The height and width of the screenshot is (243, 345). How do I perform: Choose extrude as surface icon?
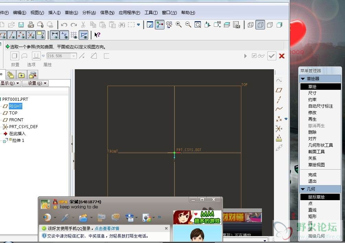pos(24,56)
